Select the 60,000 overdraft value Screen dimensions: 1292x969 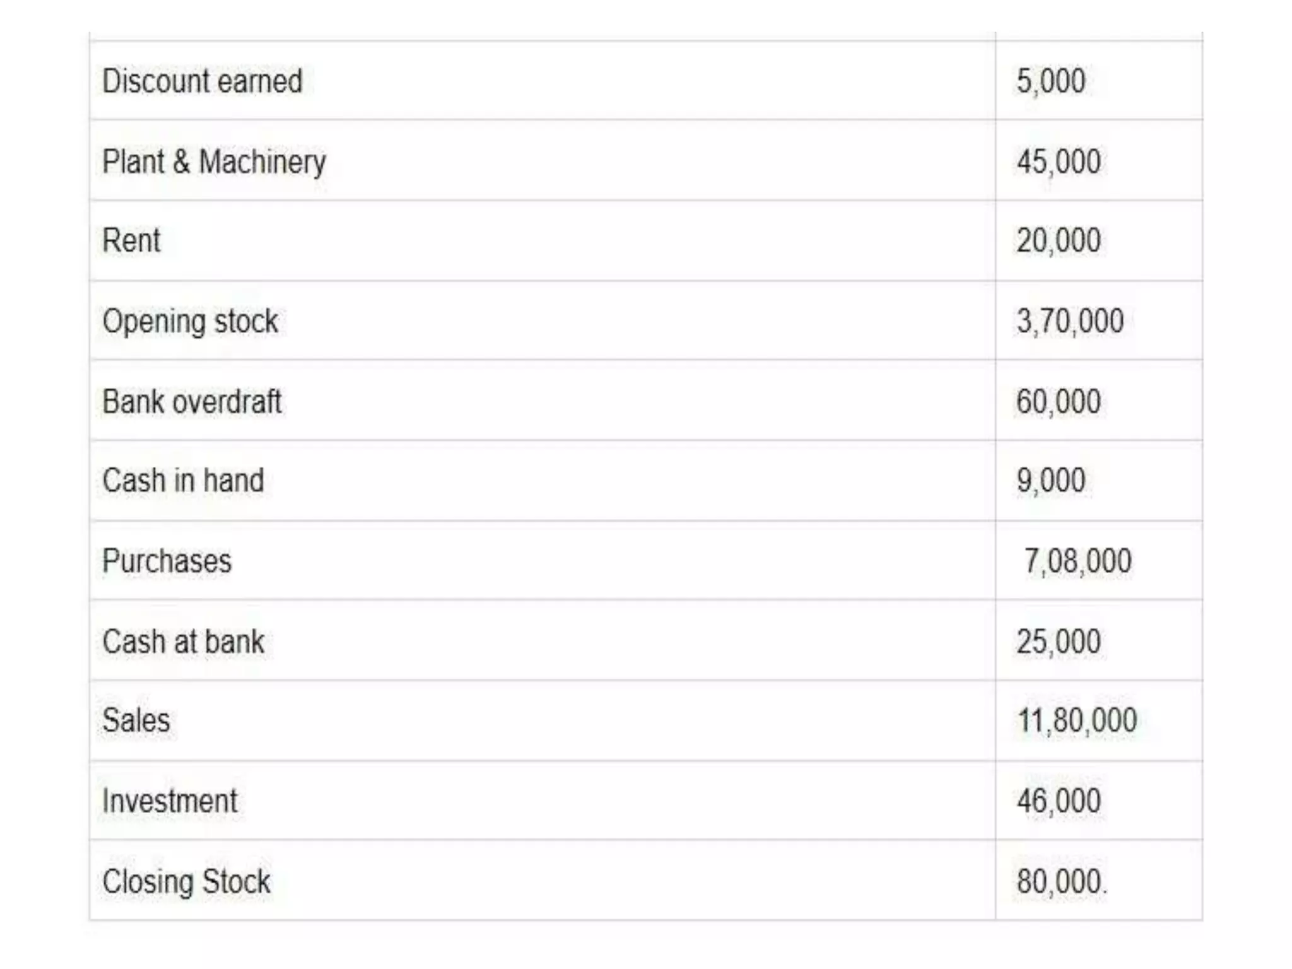pyautogui.click(x=1058, y=402)
